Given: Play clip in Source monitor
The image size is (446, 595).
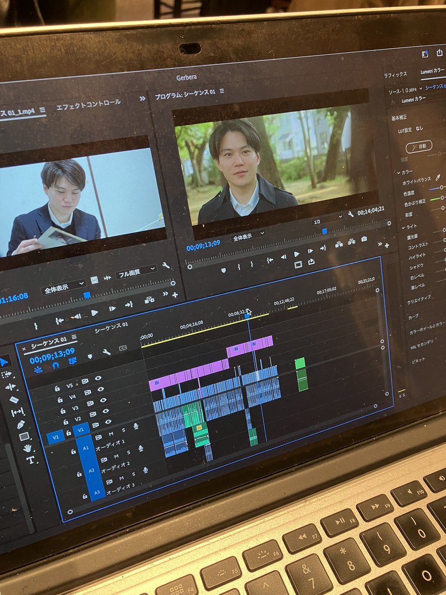Looking at the screenshot, I should pos(94,312).
